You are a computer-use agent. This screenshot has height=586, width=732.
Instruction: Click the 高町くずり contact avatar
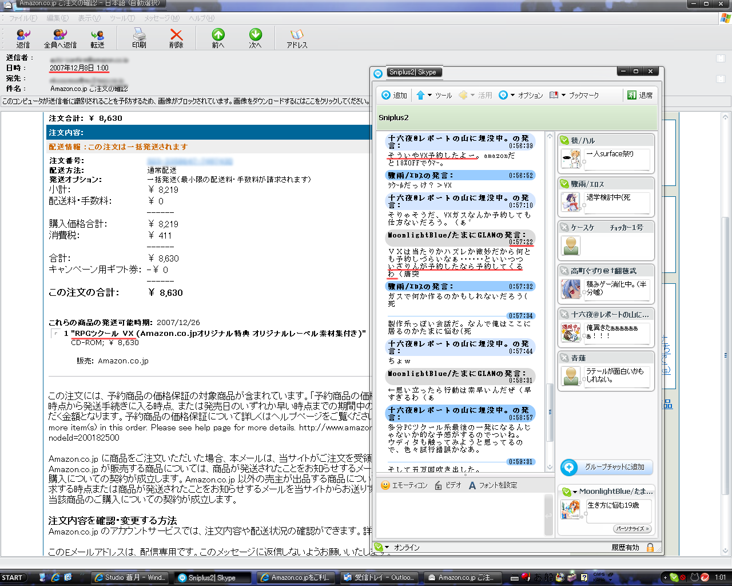tap(571, 289)
